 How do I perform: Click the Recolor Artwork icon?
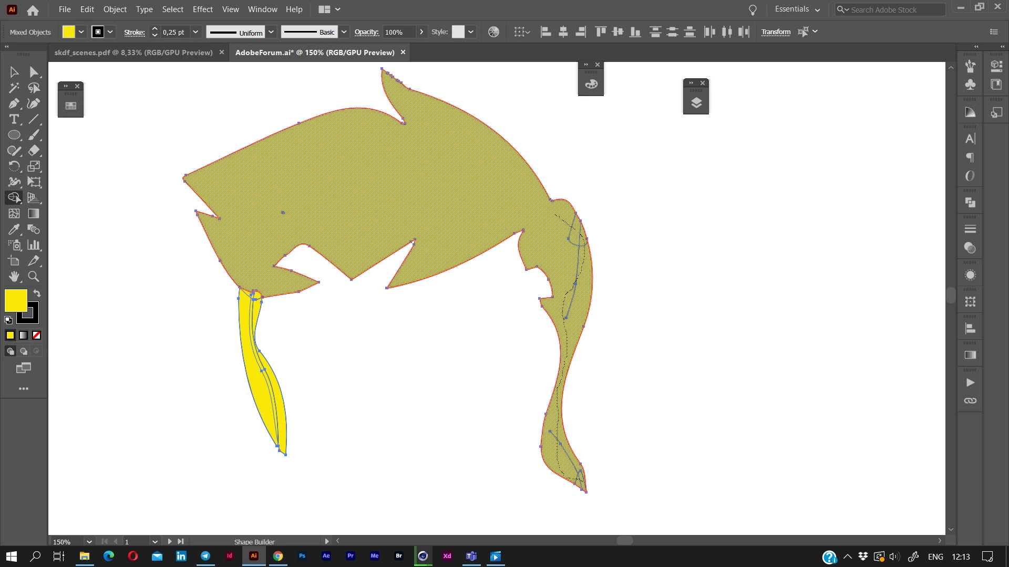493,32
